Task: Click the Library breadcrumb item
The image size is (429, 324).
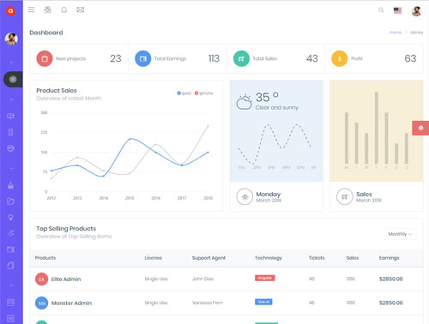Action: pyautogui.click(x=416, y=33)
